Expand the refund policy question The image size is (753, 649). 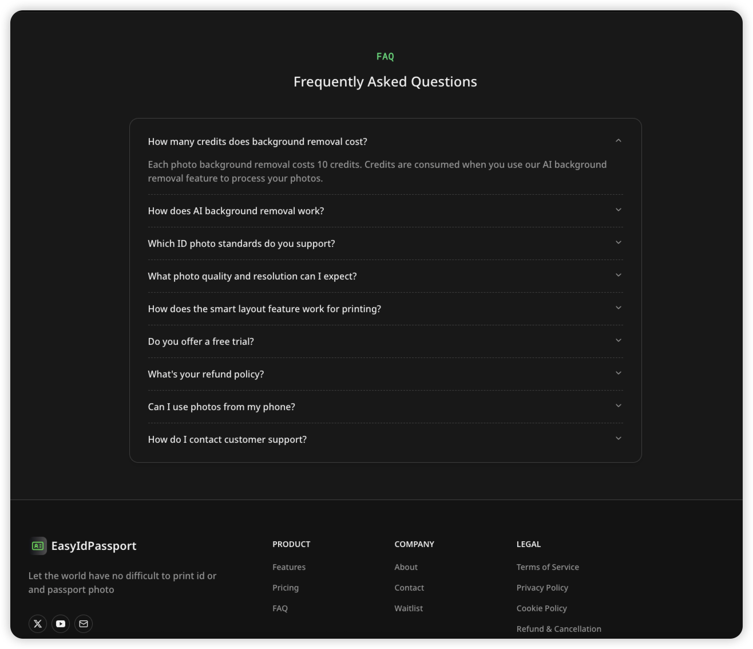385,373
